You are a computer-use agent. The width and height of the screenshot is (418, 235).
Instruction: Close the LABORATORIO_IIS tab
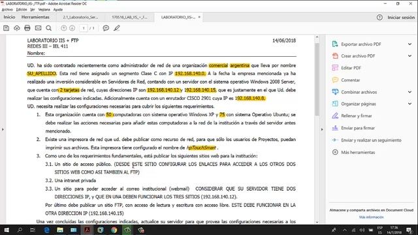tap(199, 17)
